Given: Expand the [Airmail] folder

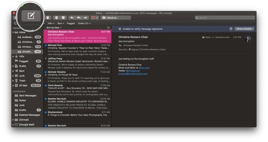Looking at the screenshot, I should [13, 120].
